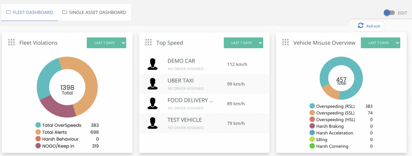412x156 pixels.
Task: Open the Single Asset Dashboard tab
Action: pyautogui.click(x=94, y=12)
